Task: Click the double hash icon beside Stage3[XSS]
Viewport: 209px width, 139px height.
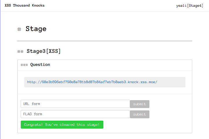Action: (20, 51)
